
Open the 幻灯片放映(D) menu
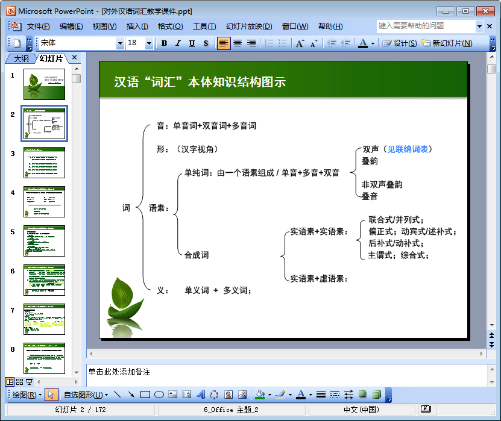249,26
